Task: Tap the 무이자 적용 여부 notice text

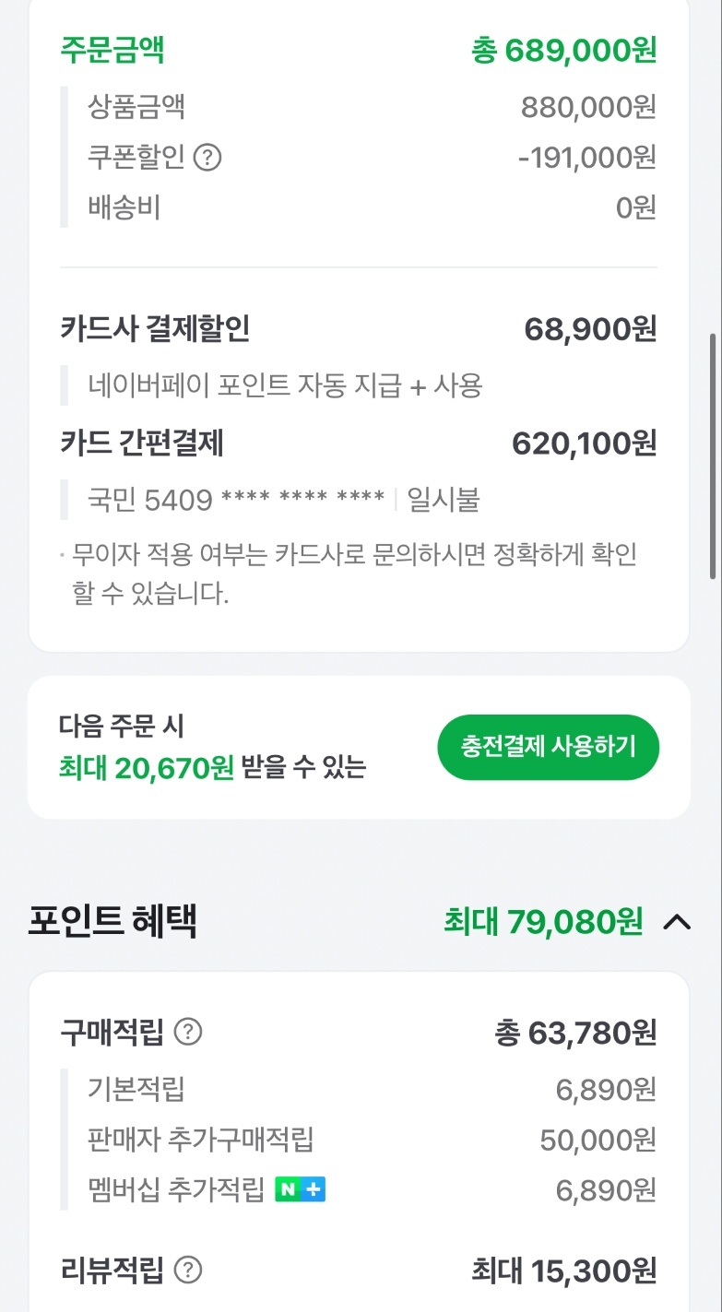Action: point(355,554)
